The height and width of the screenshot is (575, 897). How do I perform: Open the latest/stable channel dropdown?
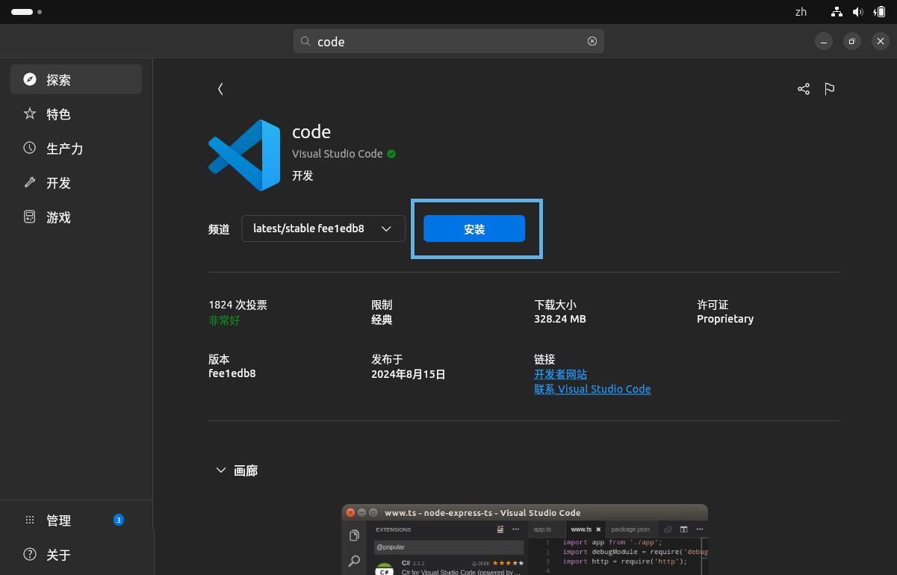tap(323, 229)
